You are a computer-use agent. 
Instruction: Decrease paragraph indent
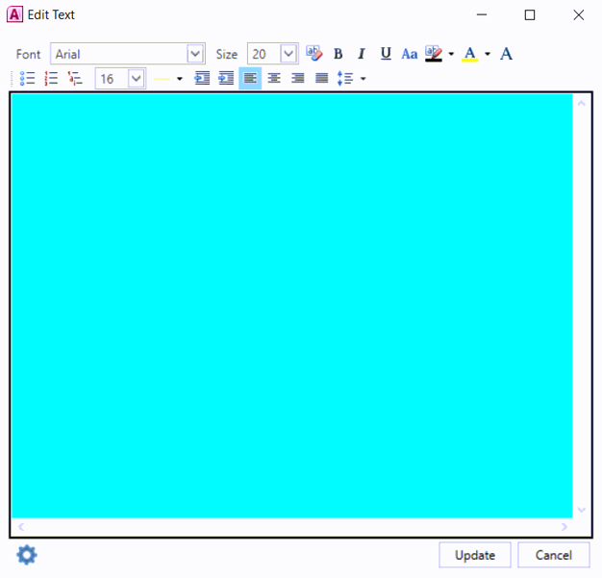coord(202,79)
